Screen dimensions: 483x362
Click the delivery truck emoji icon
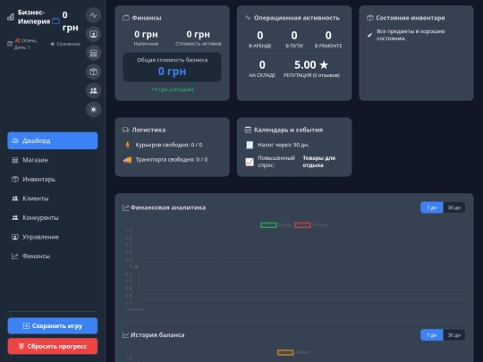[x=128, y=160]
